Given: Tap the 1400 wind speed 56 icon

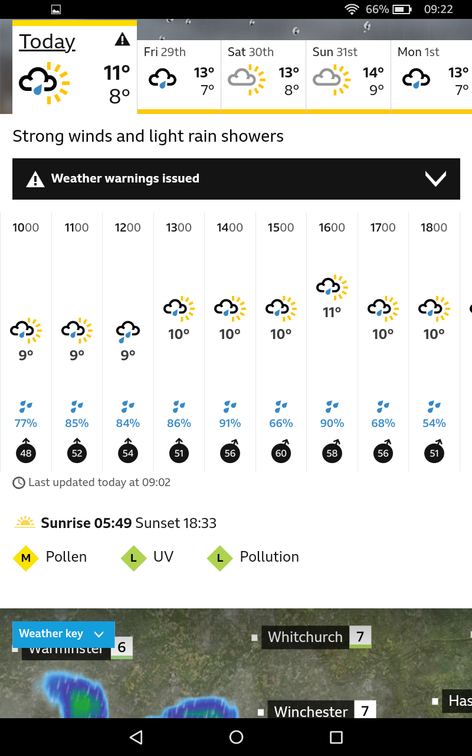Looking at the screenshot, I should pyautogui.click(x=230, y=452).
